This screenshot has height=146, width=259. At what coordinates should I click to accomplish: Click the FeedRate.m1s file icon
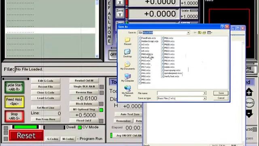(140, 38)
